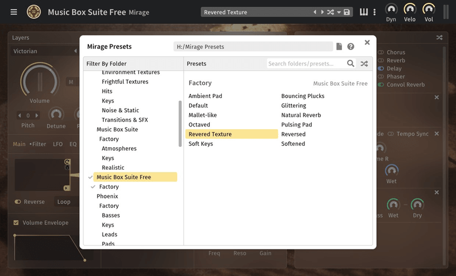The width and height of the screenshot is (456, 276).
Task: Load the Default preset
Action: (x=198, y=105)
